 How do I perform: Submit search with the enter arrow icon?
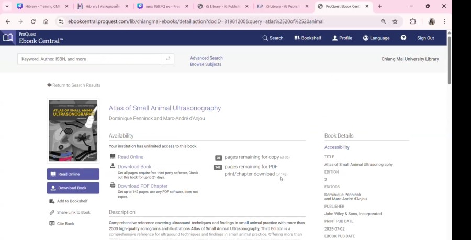[168, 59]
